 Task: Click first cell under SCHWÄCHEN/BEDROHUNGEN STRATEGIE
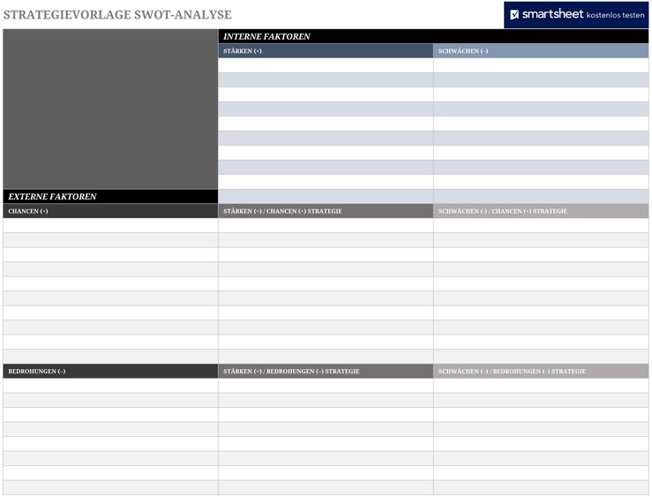pyautogui.click(x=541, y=386)
